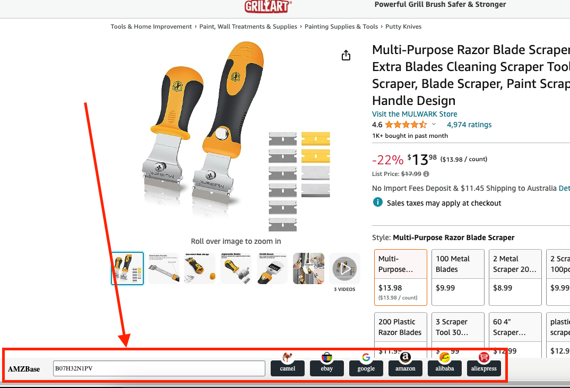Click the share icon above product image
Screen dimensions: 570x388
coord(346,55)
